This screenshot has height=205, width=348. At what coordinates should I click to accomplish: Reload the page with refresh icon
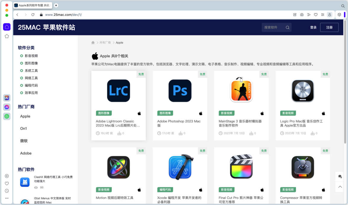point(33,15)
